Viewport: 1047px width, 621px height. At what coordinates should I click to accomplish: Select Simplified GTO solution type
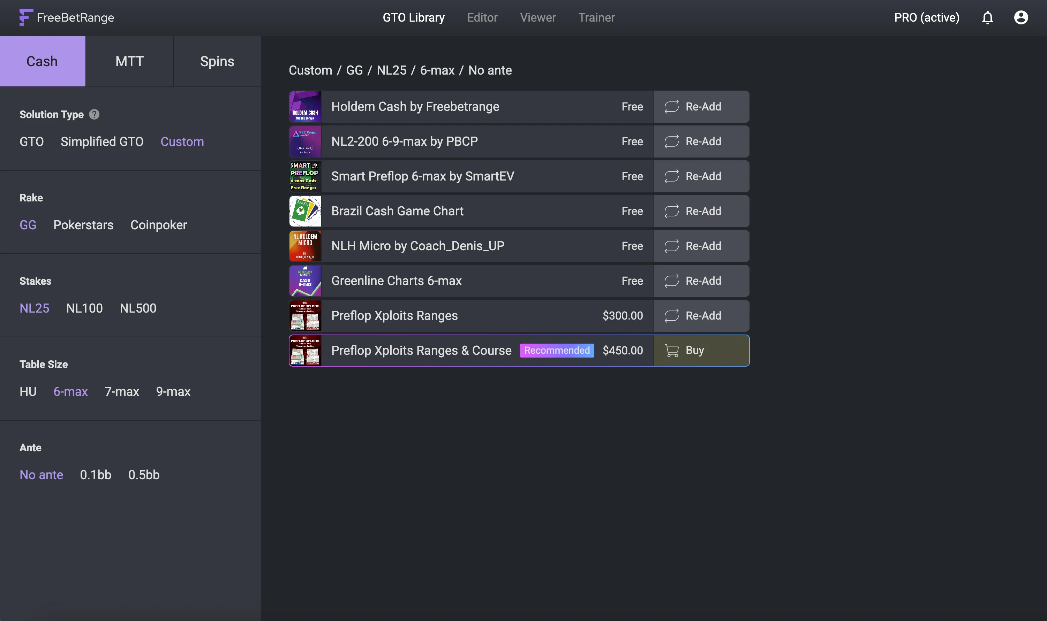(x=102, y=141)
